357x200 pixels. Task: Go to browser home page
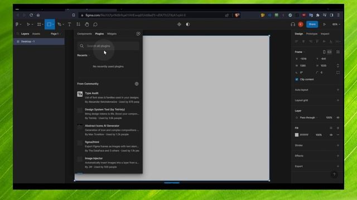(38, 15)
